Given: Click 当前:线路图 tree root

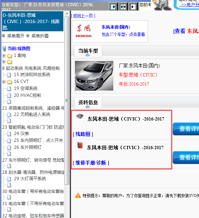Looking at the screenshot, I should (19, 49).
